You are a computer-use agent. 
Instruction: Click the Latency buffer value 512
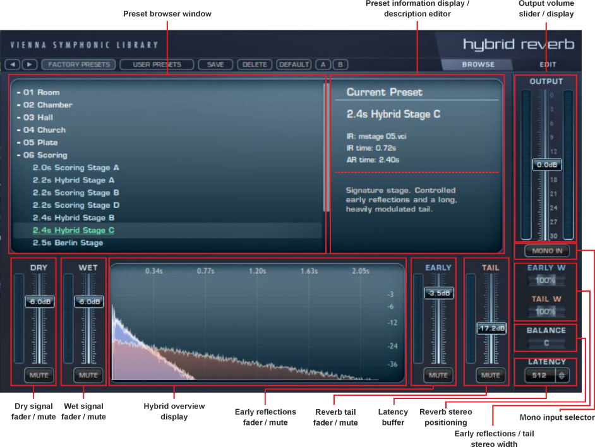coord(539,375)
